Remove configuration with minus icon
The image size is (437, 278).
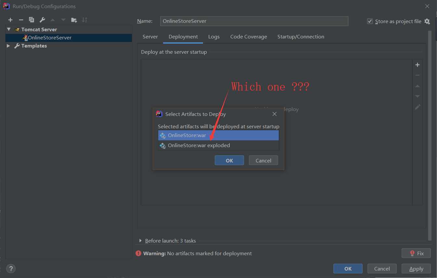[21, 20]
